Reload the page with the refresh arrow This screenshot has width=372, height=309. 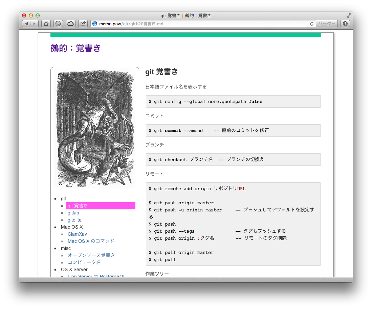[311, 24]
